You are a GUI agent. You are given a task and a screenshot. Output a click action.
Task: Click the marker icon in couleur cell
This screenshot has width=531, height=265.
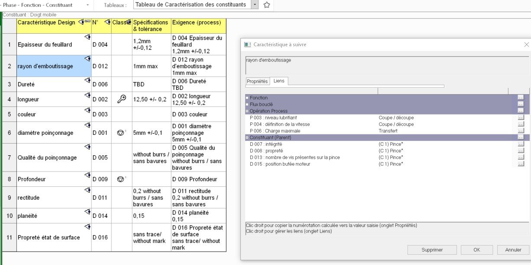87,110
